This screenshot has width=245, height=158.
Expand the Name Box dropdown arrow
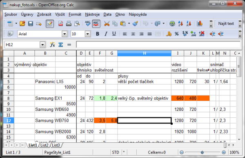[x=42, y=45]
